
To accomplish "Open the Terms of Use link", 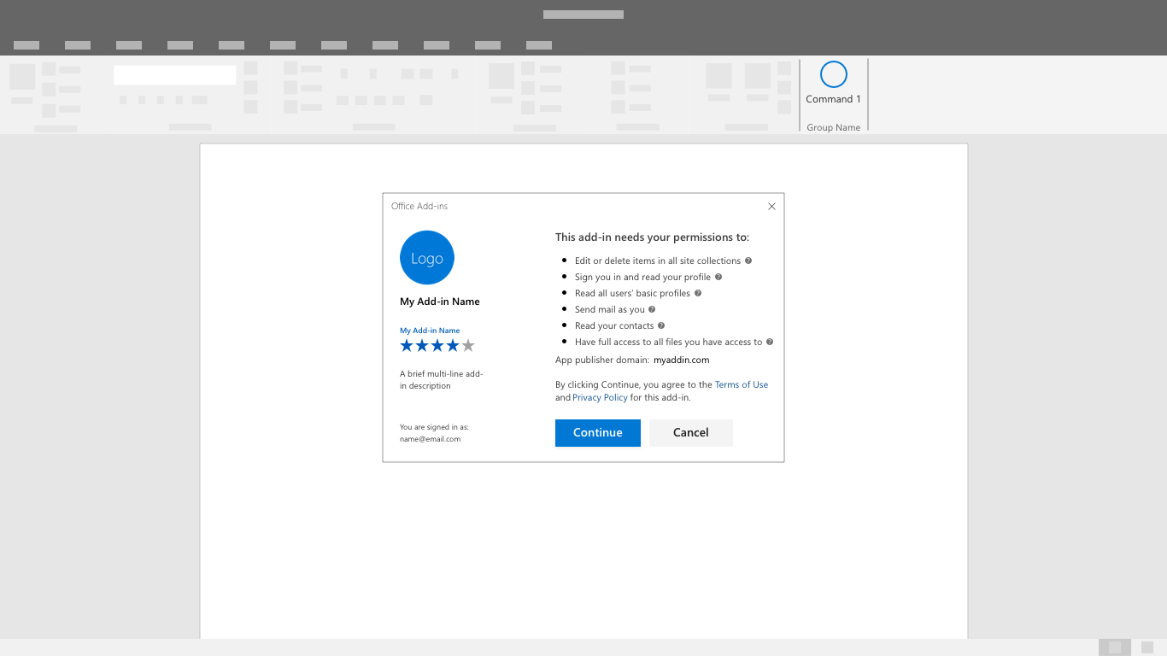I will point(741,384).
